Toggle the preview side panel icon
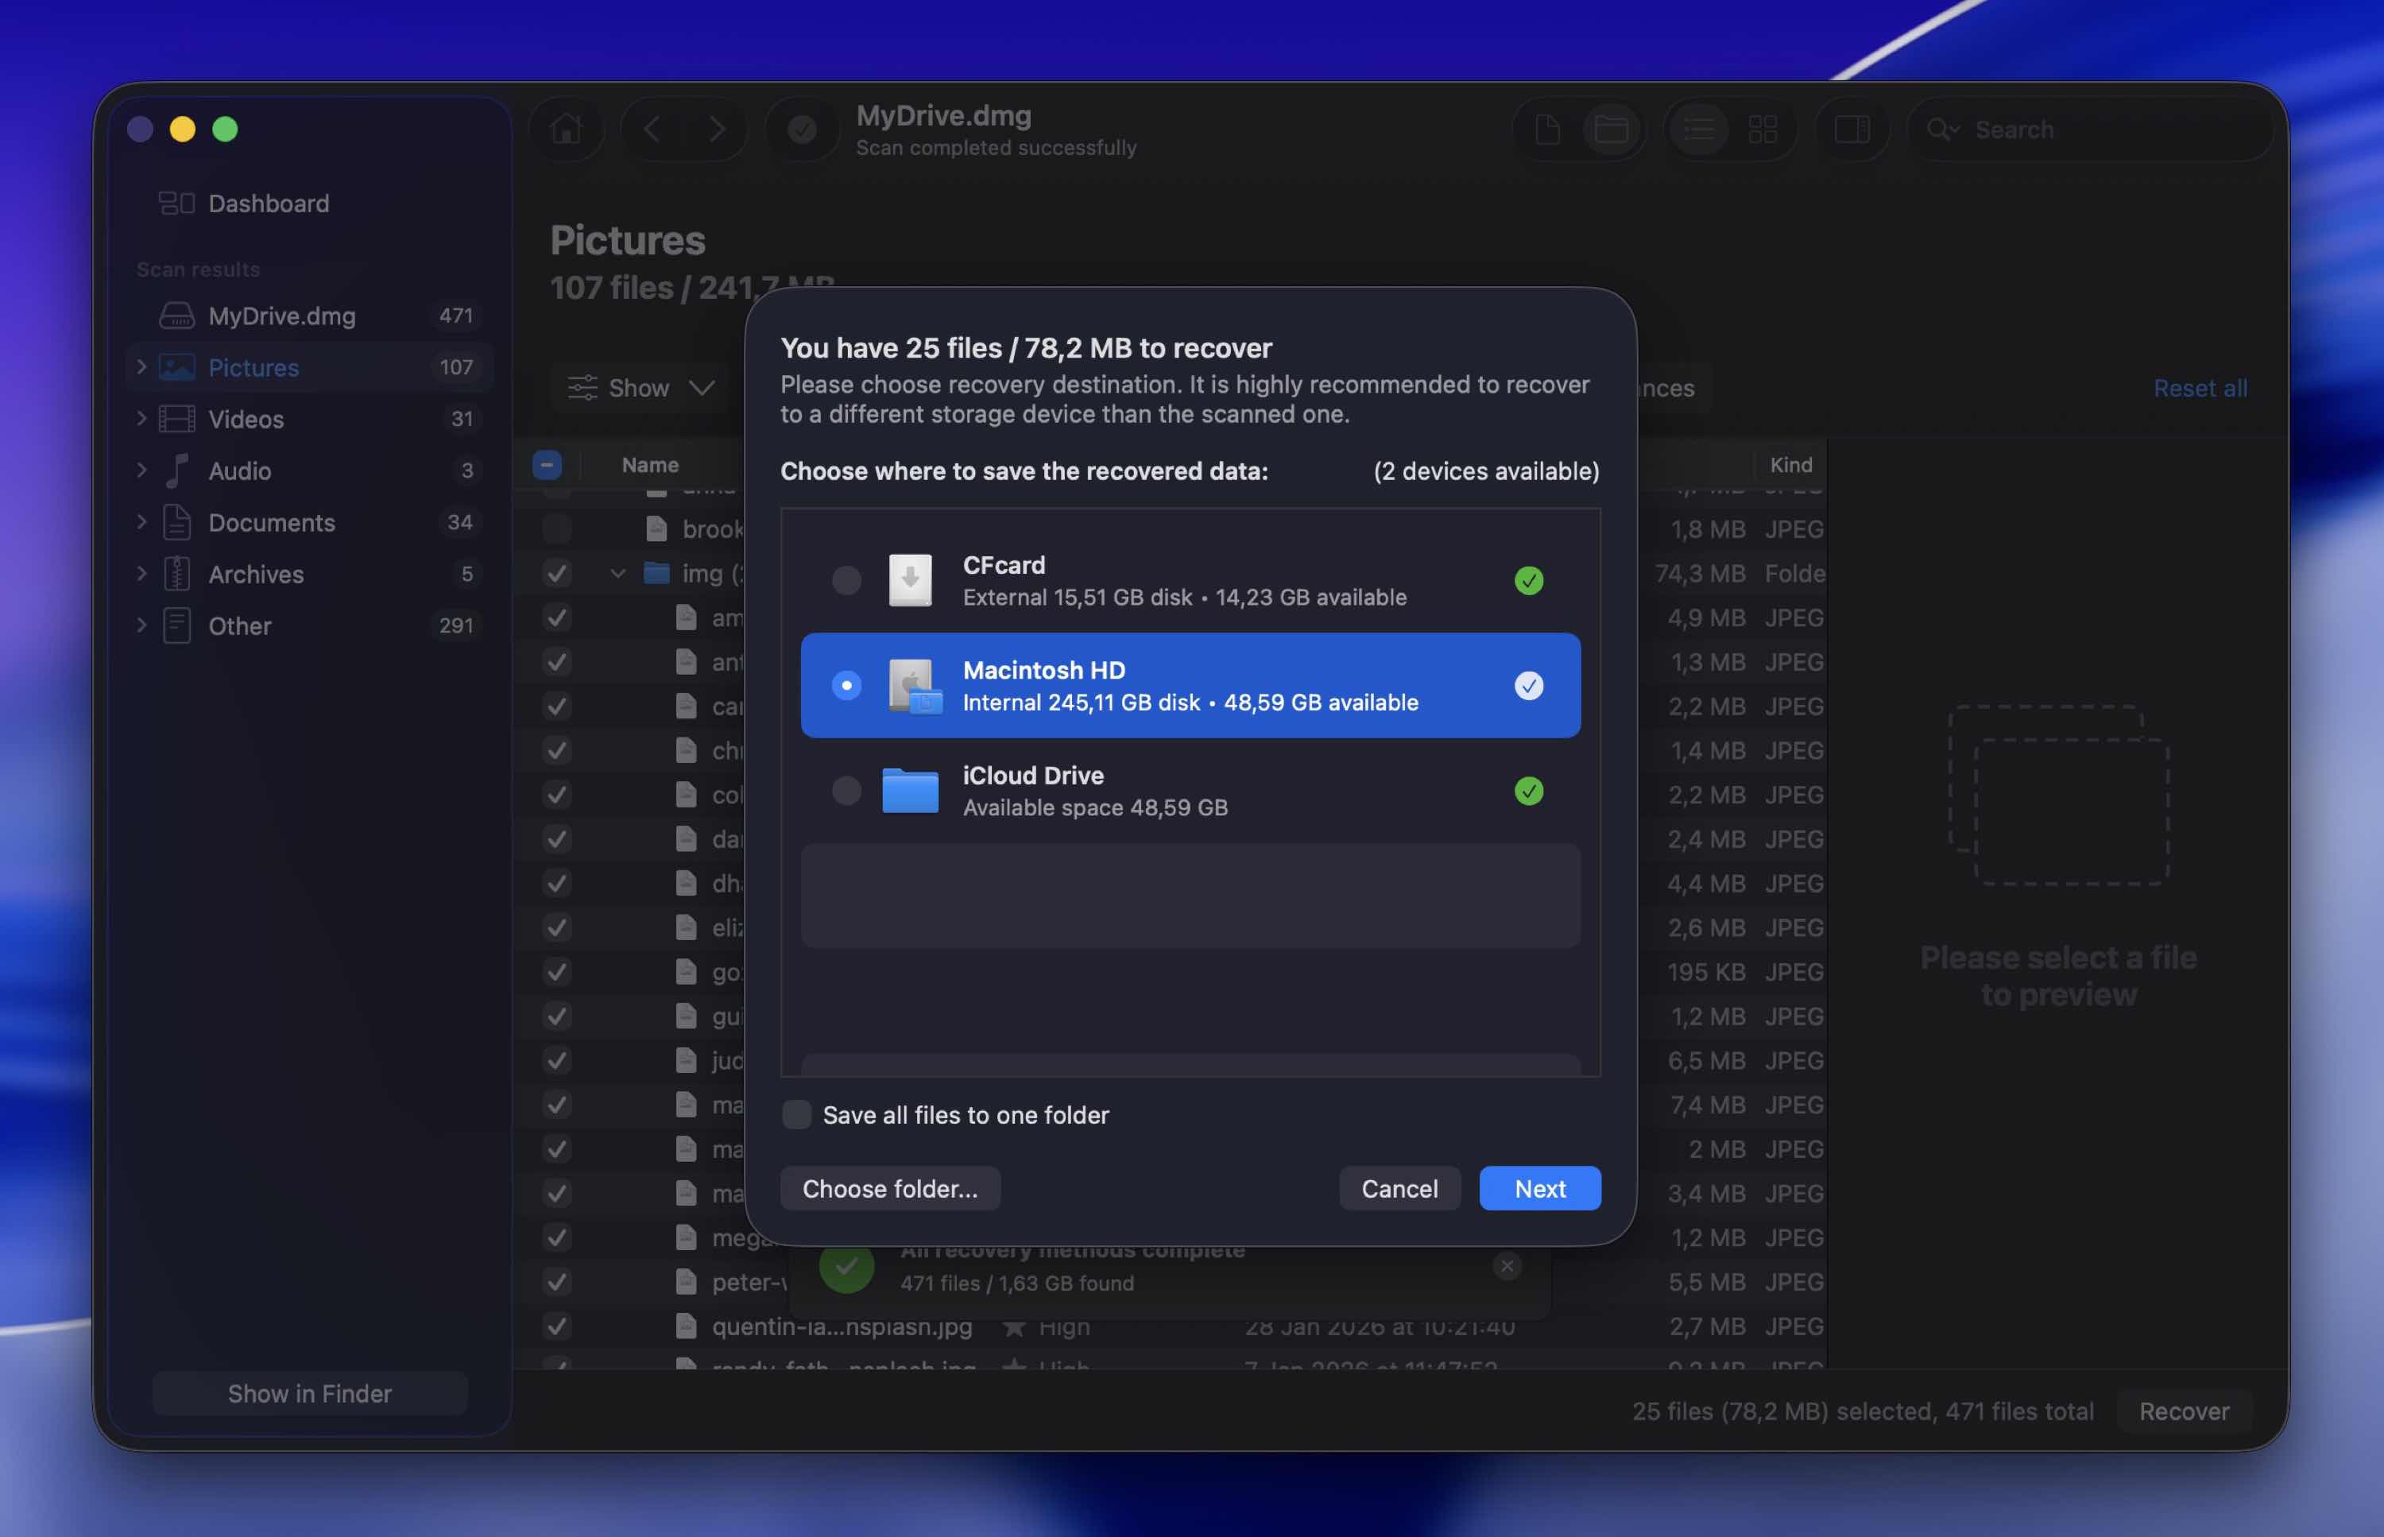The width and height of the screenshot is (2384, 1537). [1852, 130]
